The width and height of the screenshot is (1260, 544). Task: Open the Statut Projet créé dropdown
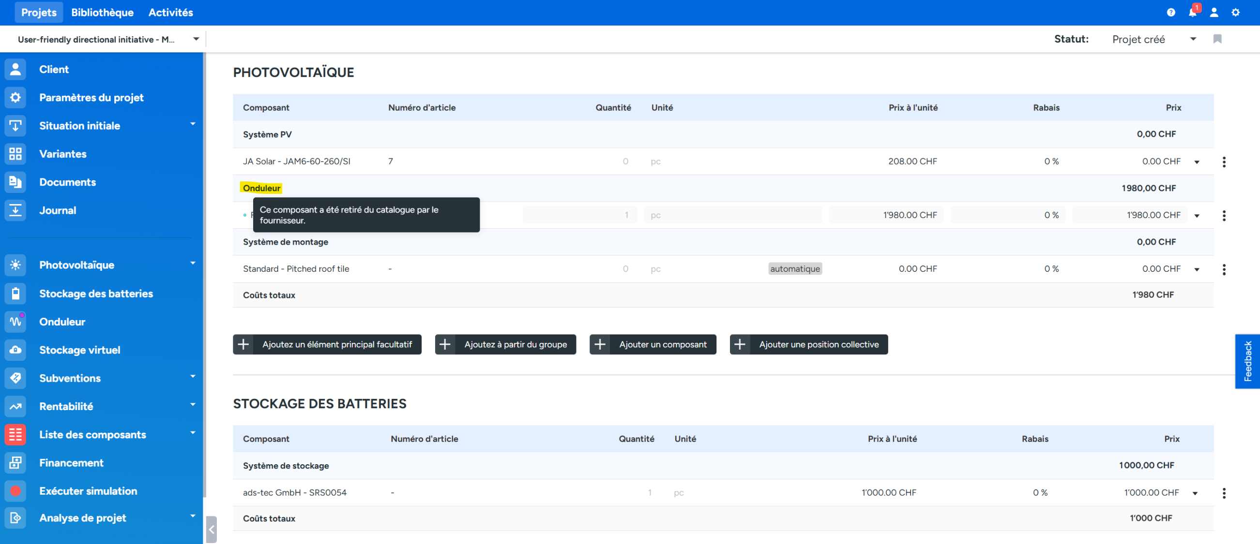[x=1193, y=39]
